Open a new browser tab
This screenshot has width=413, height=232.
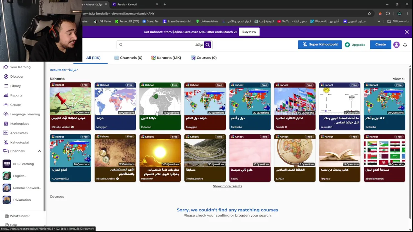tap(165, 5)
